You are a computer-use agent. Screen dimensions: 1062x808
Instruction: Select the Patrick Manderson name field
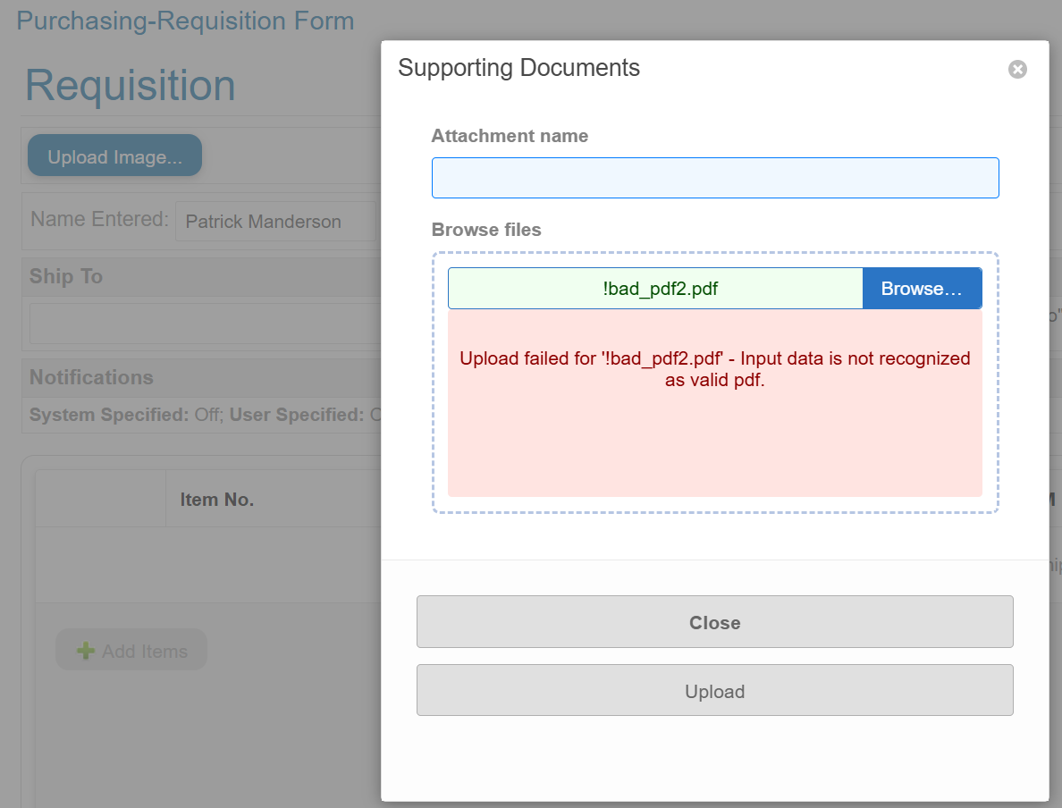click(274, 222)
